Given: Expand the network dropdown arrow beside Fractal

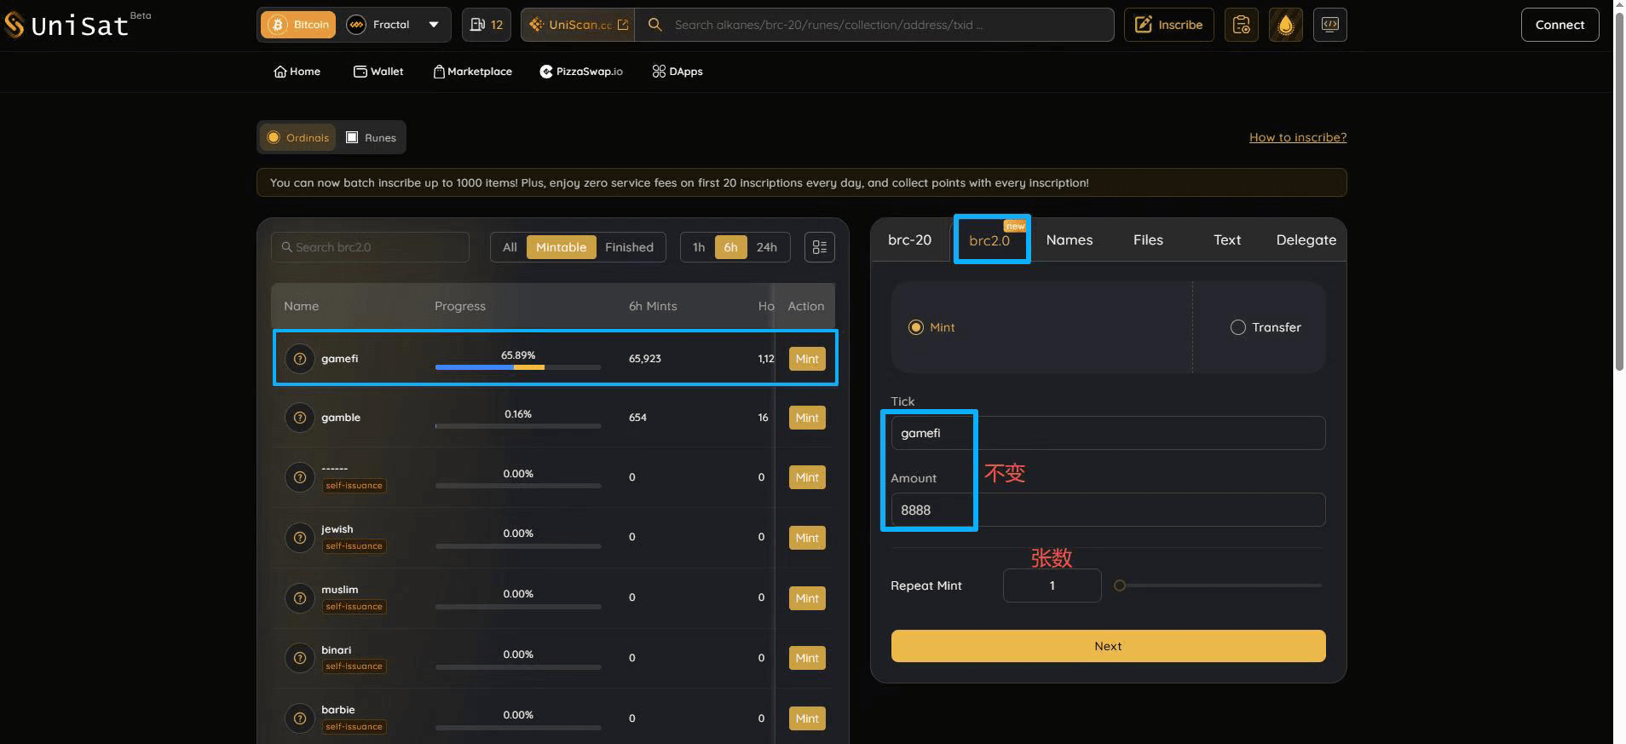Looking at the screenshot, I should click(x=434, y=25).
